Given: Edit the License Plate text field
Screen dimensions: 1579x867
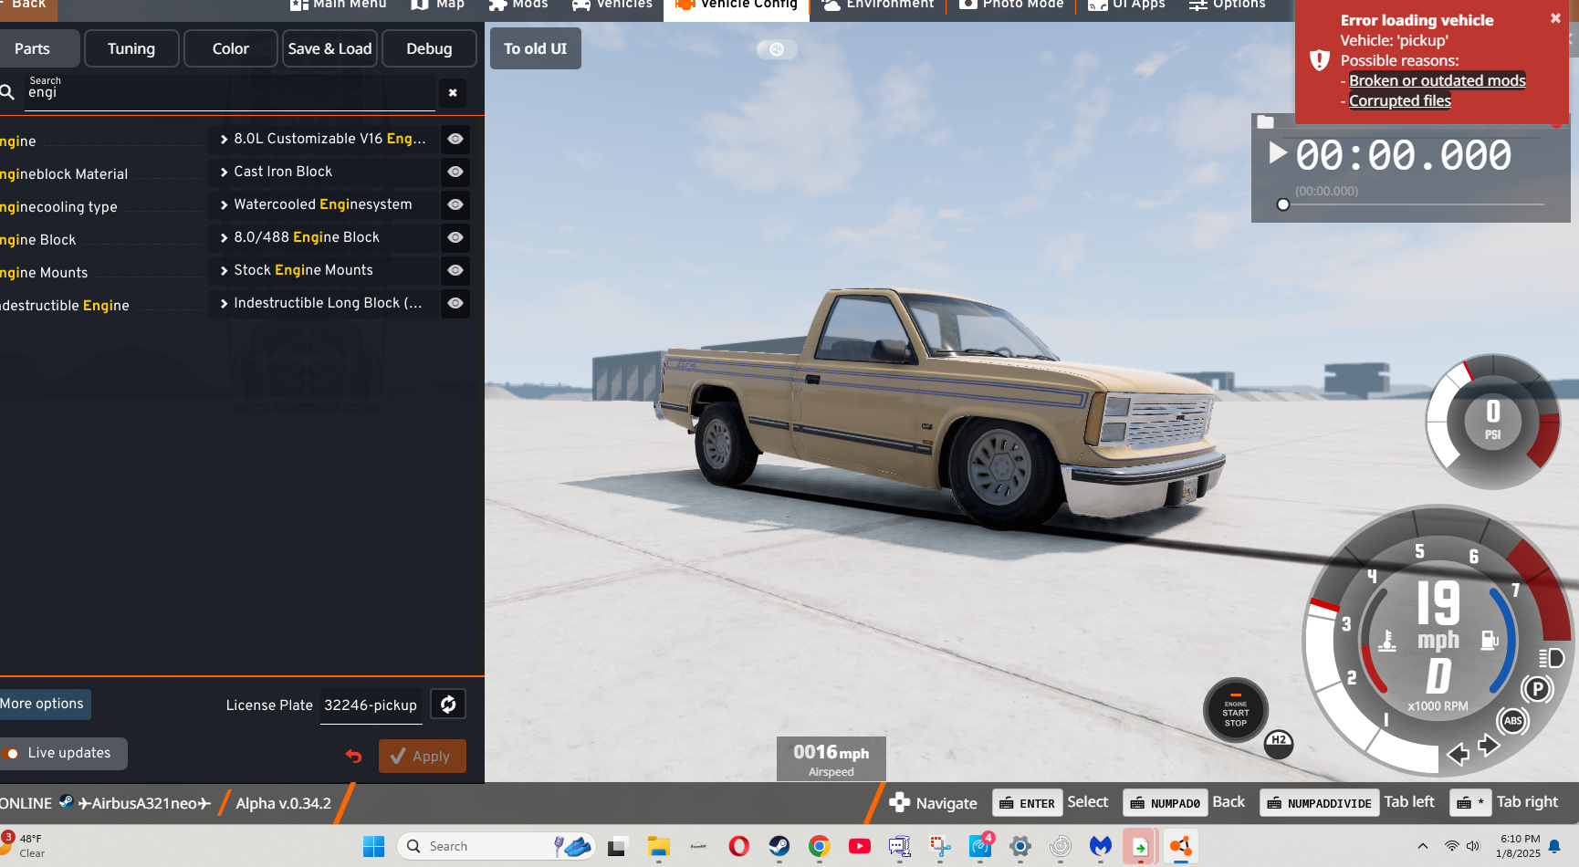Looking at the screenshot, I should pyautogui.click(x=371, y=705).
